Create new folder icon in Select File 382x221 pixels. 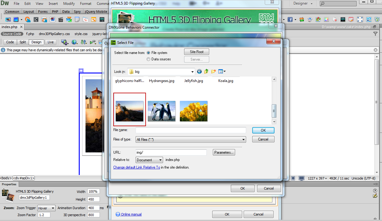pos(213,72)
